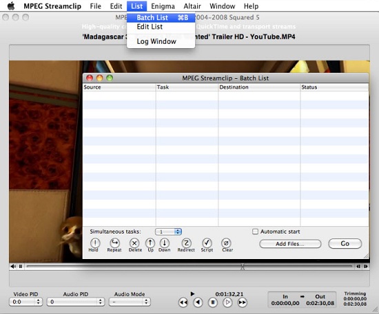This screenshot has height=314, width=379.
Task: Click the Clear list icon
Action: pos(226,243)
